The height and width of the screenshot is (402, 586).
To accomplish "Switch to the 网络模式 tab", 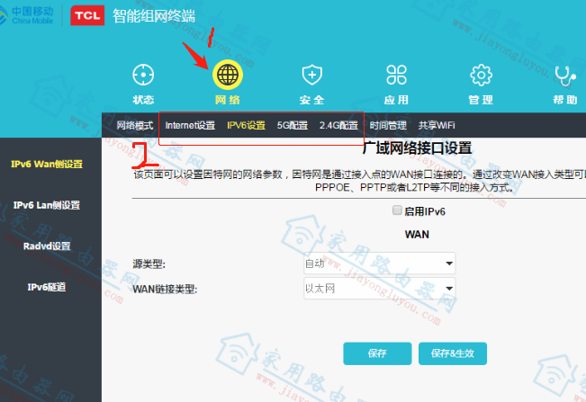I will click(134, 125).
